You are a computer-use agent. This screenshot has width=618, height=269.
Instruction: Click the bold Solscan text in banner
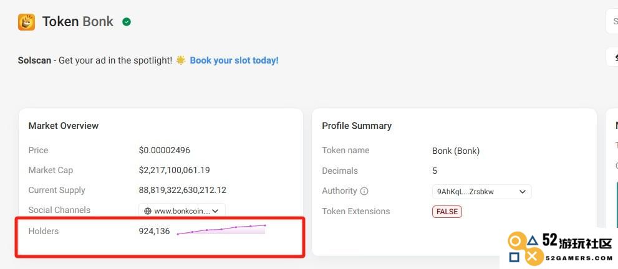pos(34,60)
